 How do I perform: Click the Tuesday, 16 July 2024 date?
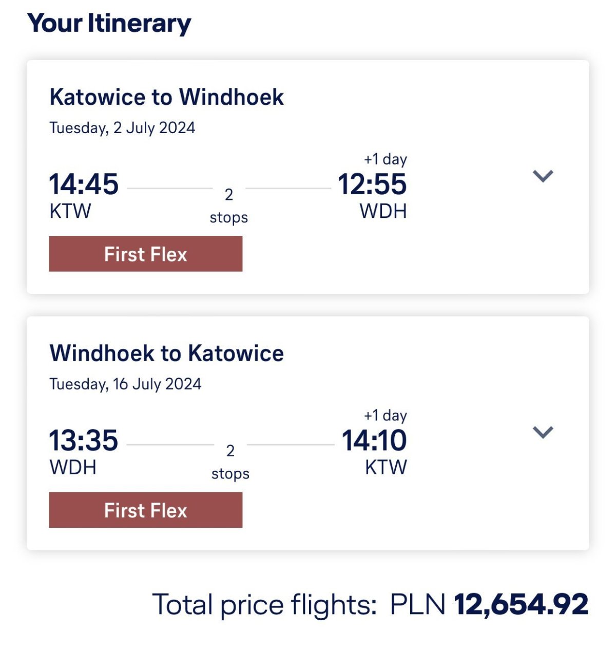point(125,384)
